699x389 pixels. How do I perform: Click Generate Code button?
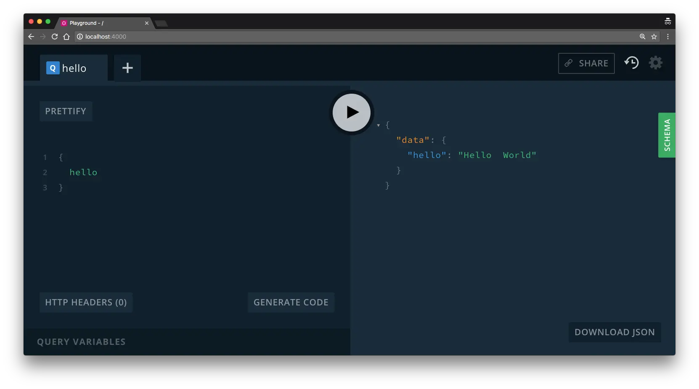(291, 302)
